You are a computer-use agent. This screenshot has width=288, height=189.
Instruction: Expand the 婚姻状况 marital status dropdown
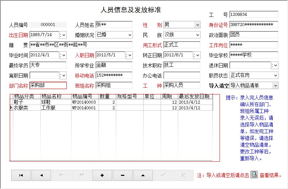[x=130, y=35]
